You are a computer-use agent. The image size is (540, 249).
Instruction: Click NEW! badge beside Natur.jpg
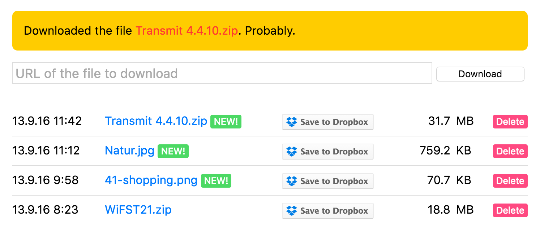click(x=173, y=151)
